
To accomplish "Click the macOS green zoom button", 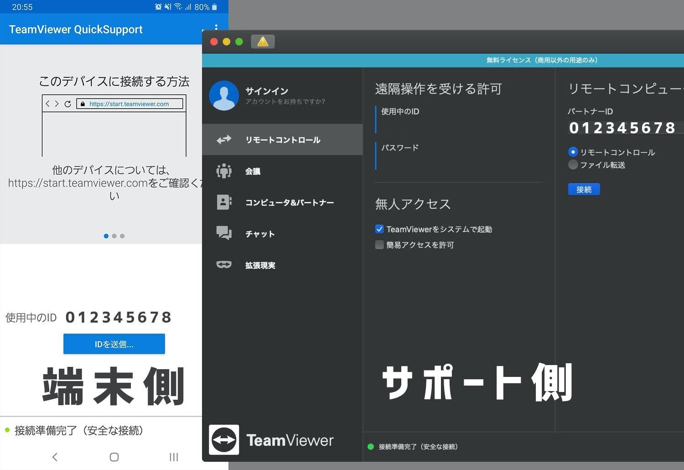I will (239, 42).
